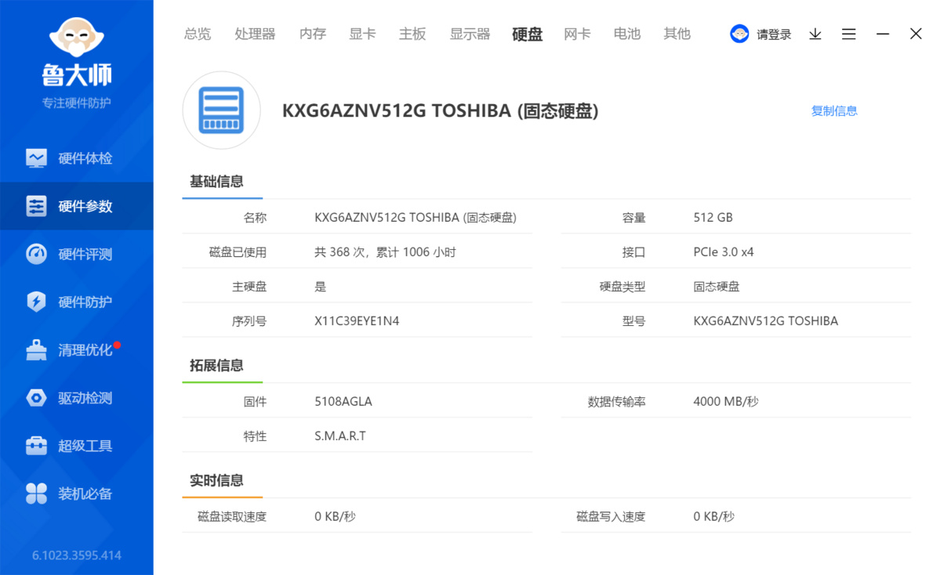
Task: Select the 硬盘 tab
Action: 528,34
